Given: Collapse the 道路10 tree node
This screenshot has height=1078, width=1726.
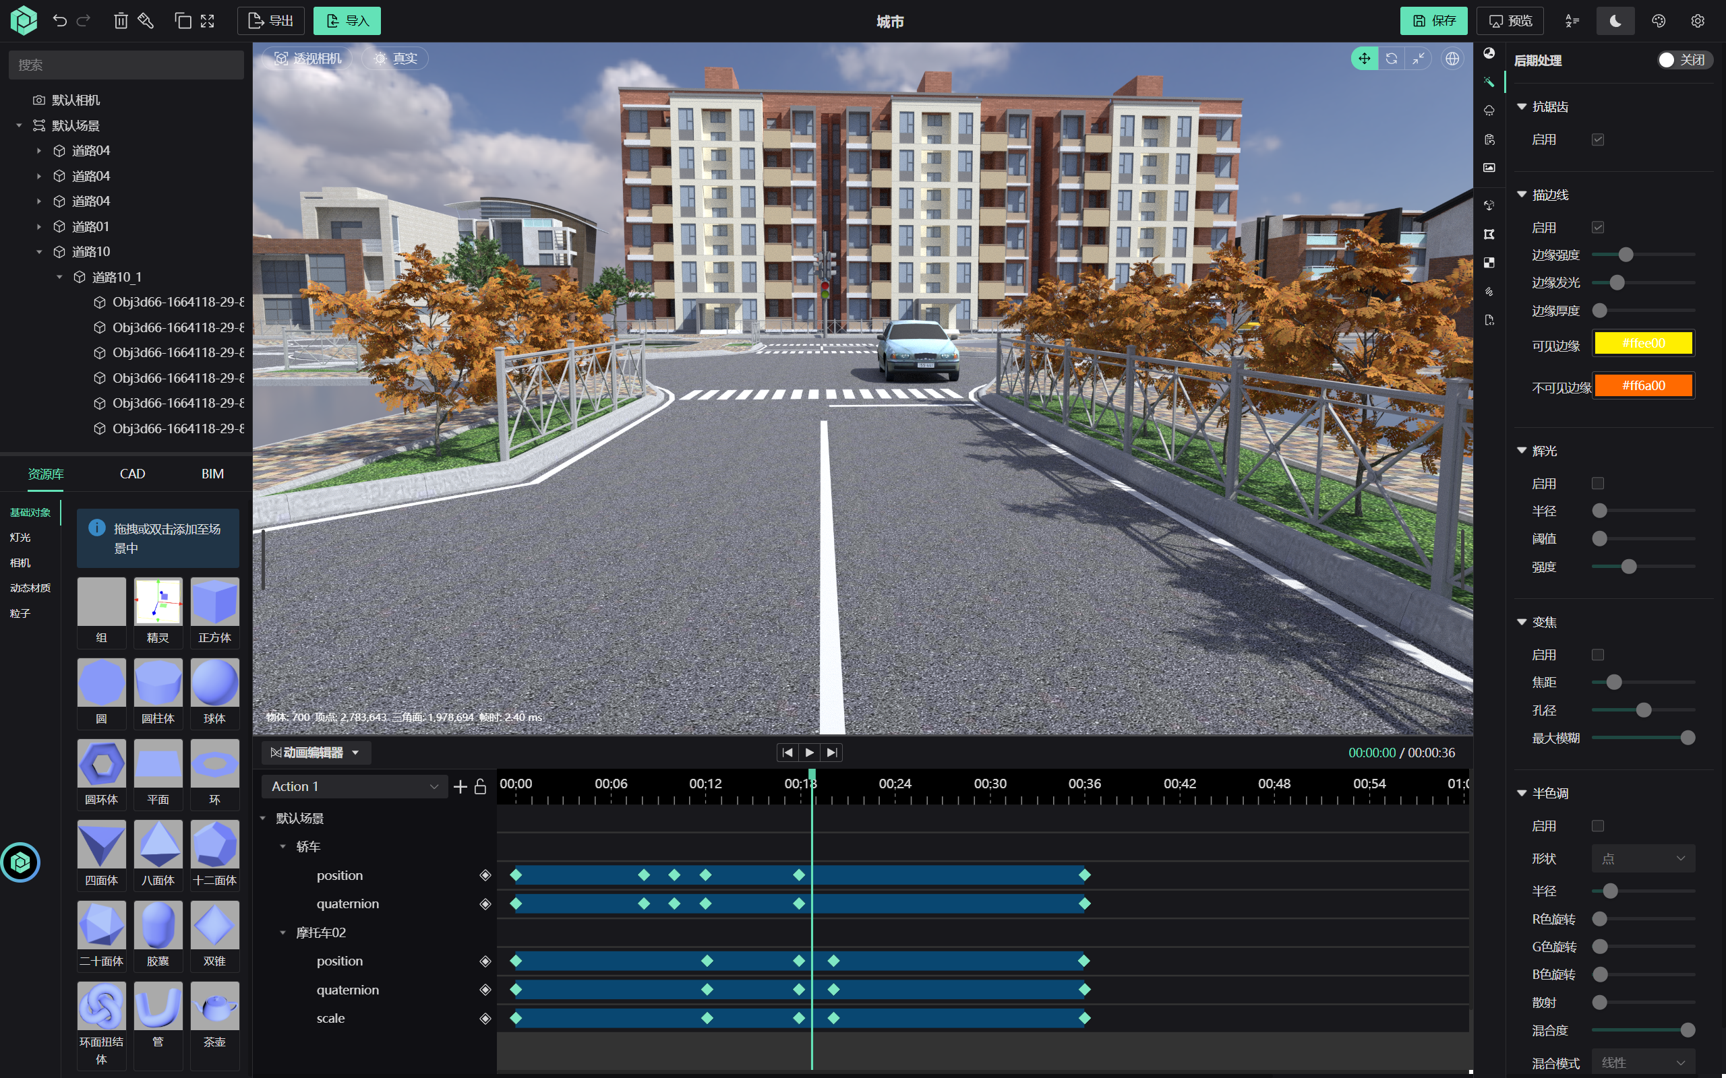Looking at the screenshot, I should (39, 252).
